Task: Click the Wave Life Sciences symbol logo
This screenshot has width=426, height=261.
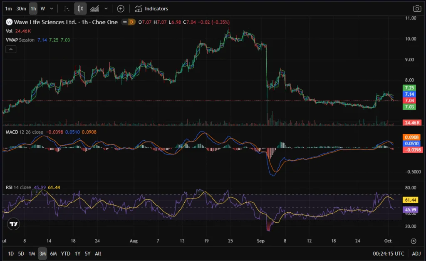Action: [9, 22]
